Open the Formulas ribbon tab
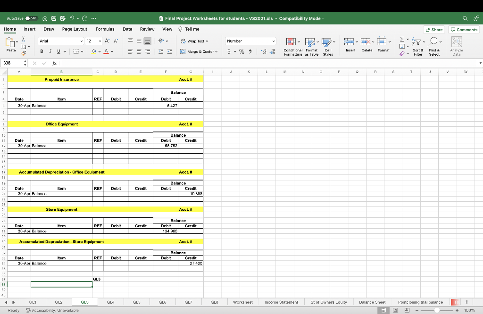The image size is (483, 314). [x=105, y=29]
